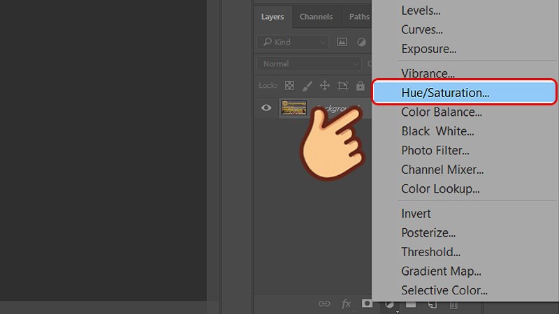Switch to the Channels tab
This screenshot has height=314, width=559.
click(x=316, y=17)
